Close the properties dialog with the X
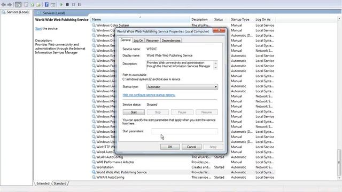The image size is (342, 192). click(219, 30)
